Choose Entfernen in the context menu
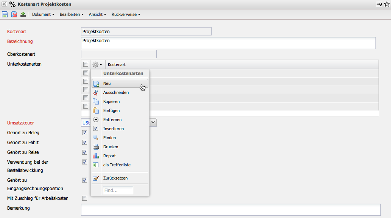 [x=112, y=120]
